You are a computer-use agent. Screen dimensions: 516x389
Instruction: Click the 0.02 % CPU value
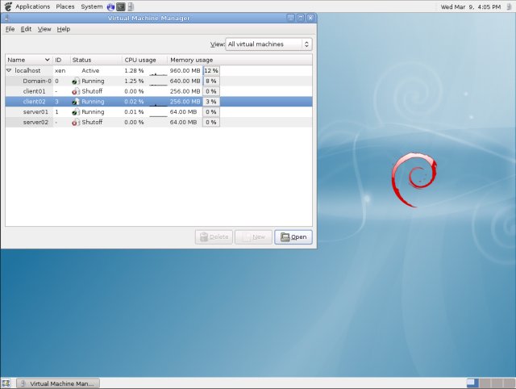pyautogui.click(x=134, y=102)
